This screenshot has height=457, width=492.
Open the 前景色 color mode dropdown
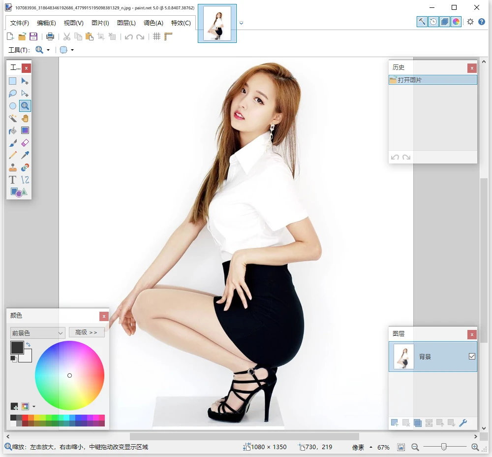pos(38,333)
